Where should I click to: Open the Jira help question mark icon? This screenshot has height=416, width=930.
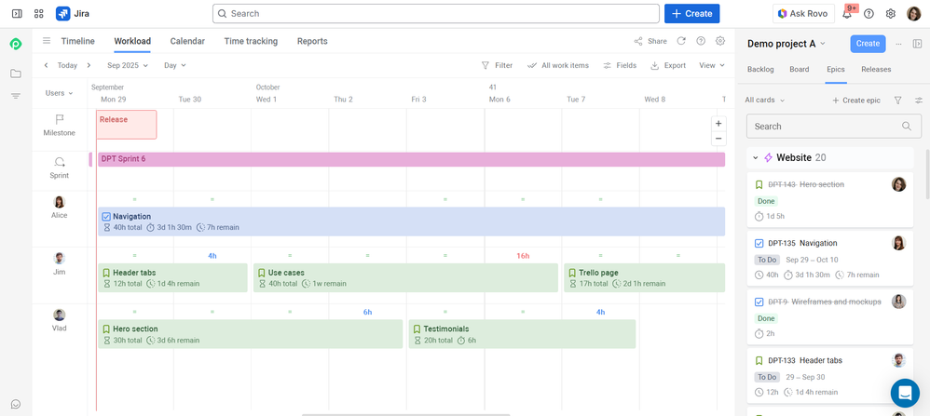coord(868,14)
